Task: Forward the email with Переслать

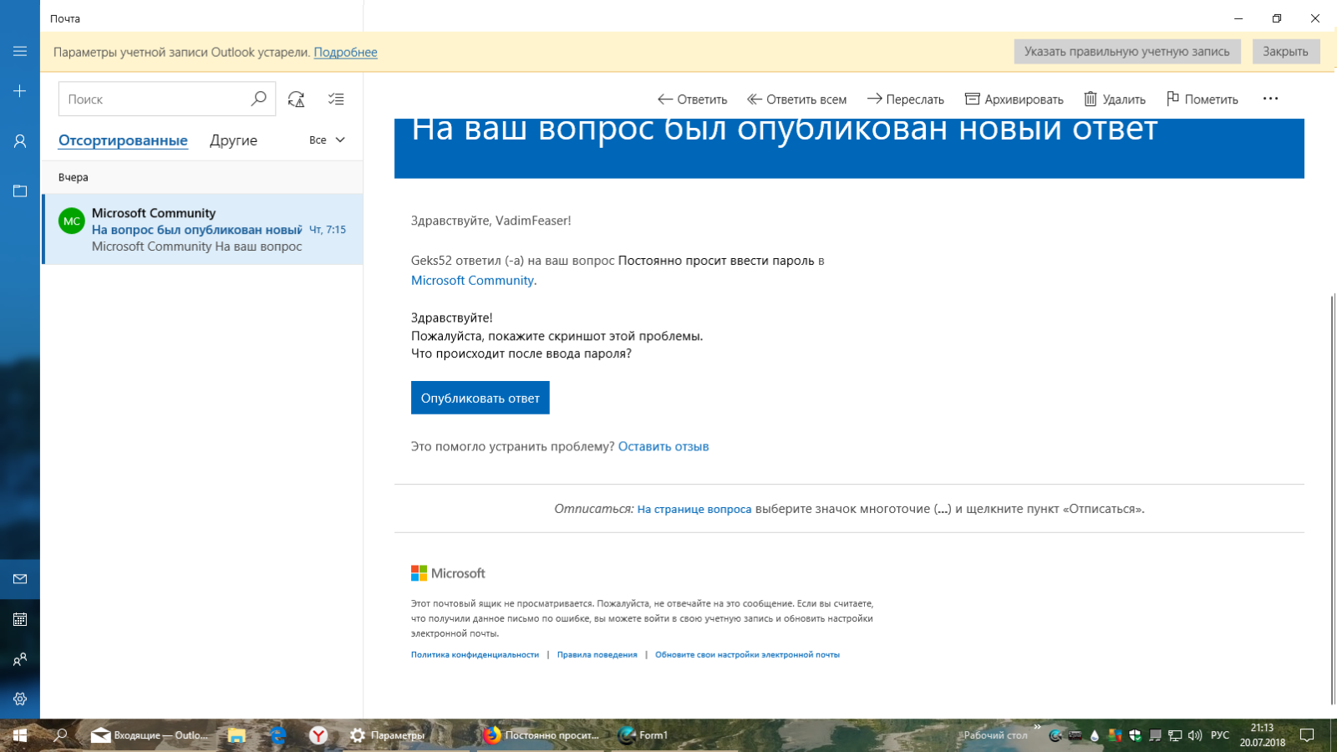Action: (905, 99)
